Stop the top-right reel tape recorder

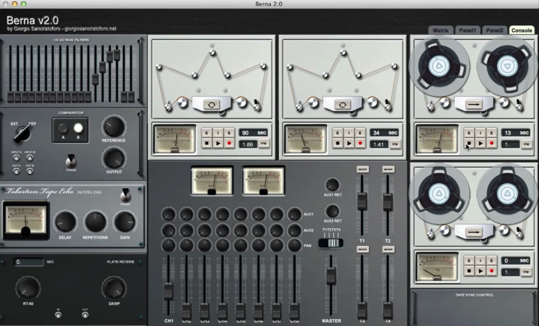click(x=469, y=144)
